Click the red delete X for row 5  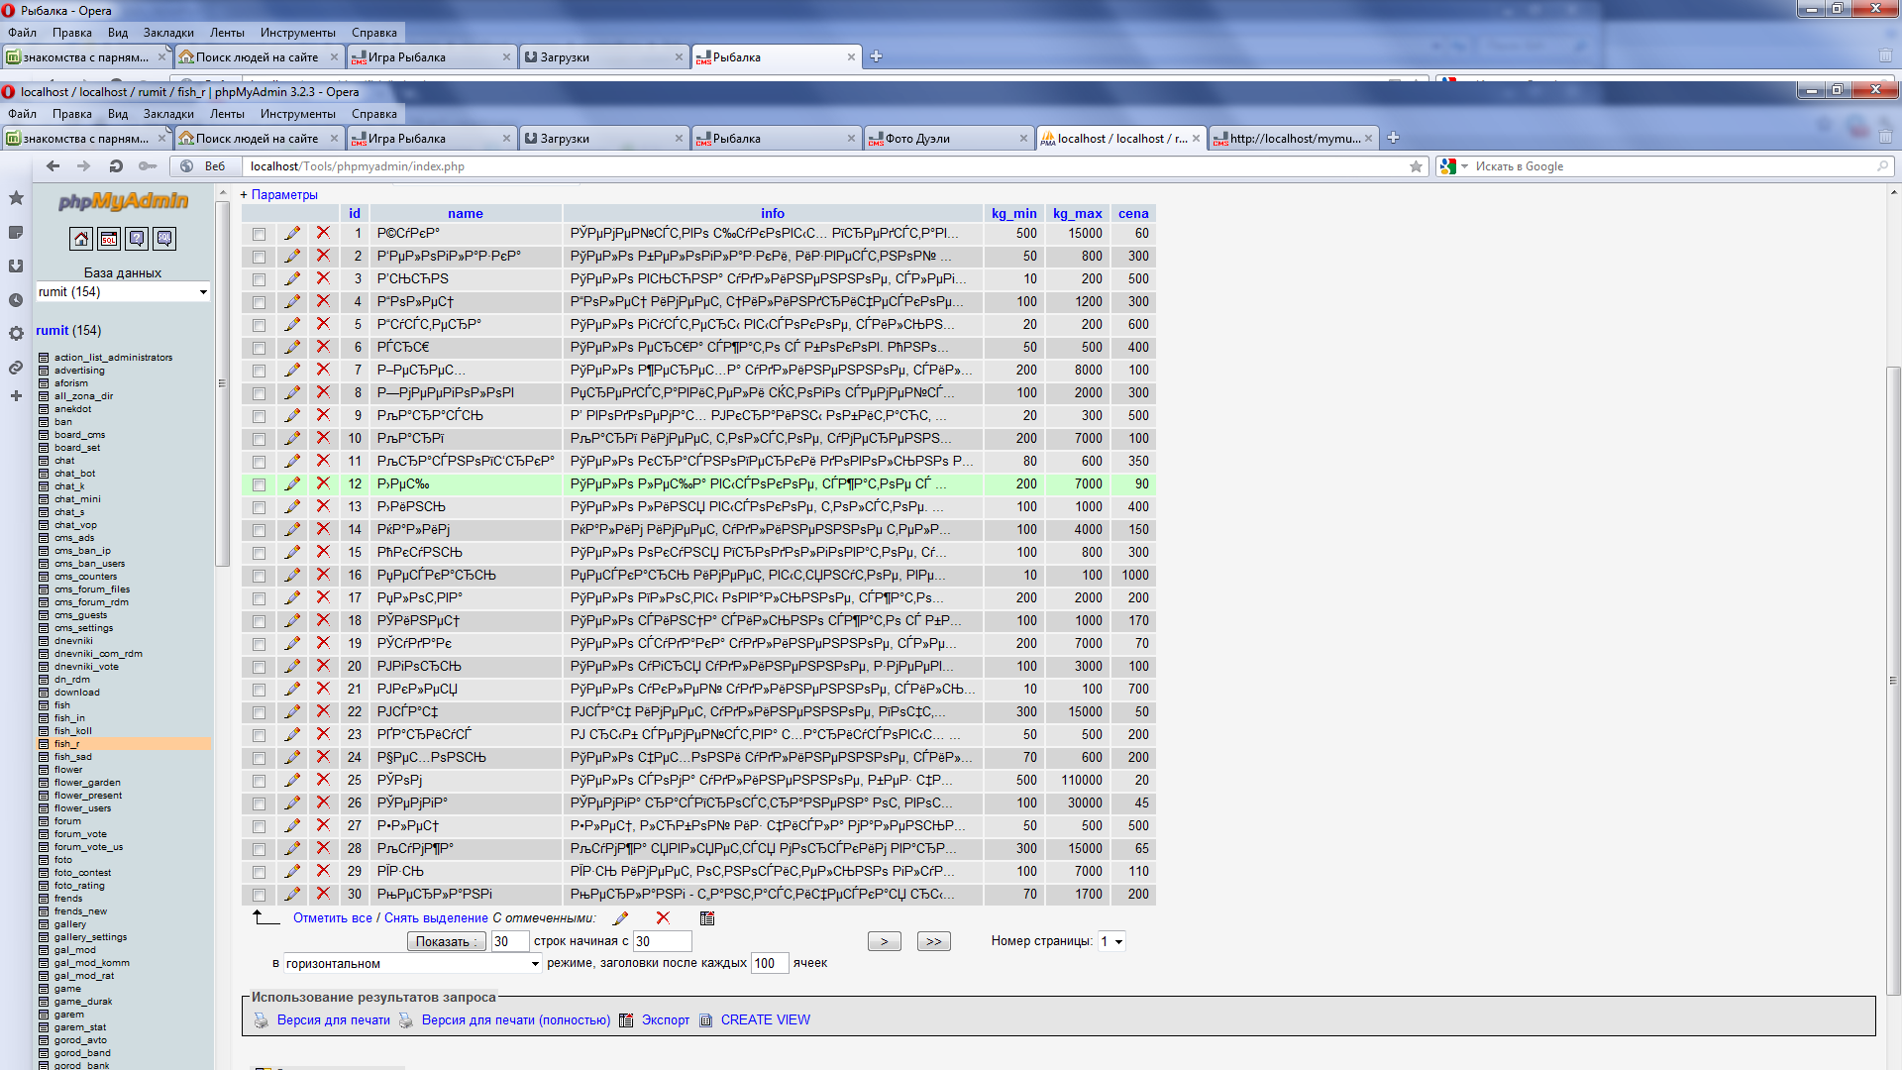click(x=323, y=324)
